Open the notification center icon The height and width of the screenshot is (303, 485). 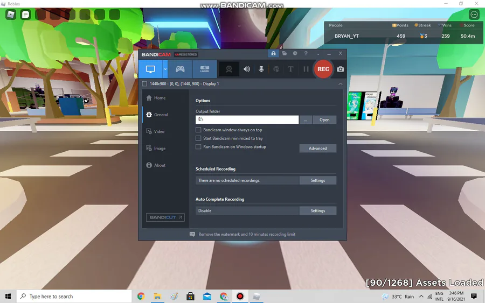click(474, 297)
